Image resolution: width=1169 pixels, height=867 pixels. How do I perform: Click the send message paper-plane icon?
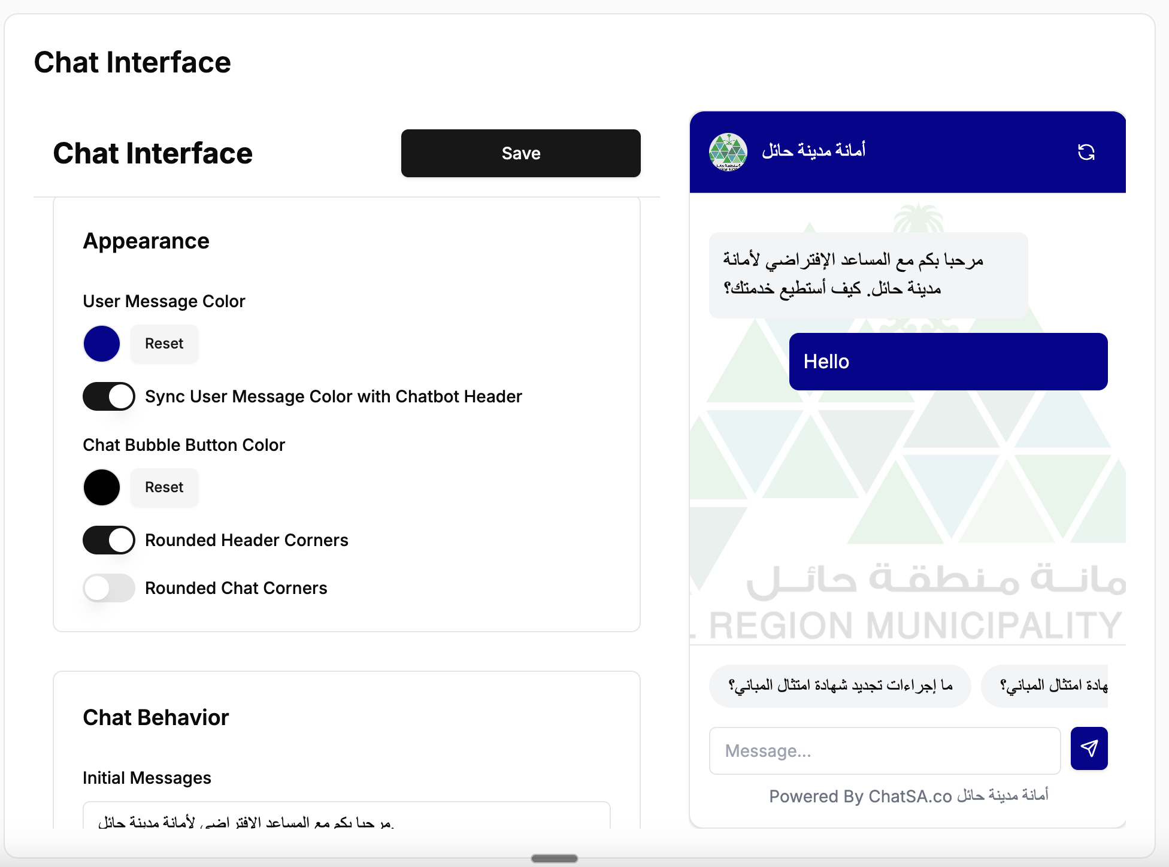(x=1089, y=748)
